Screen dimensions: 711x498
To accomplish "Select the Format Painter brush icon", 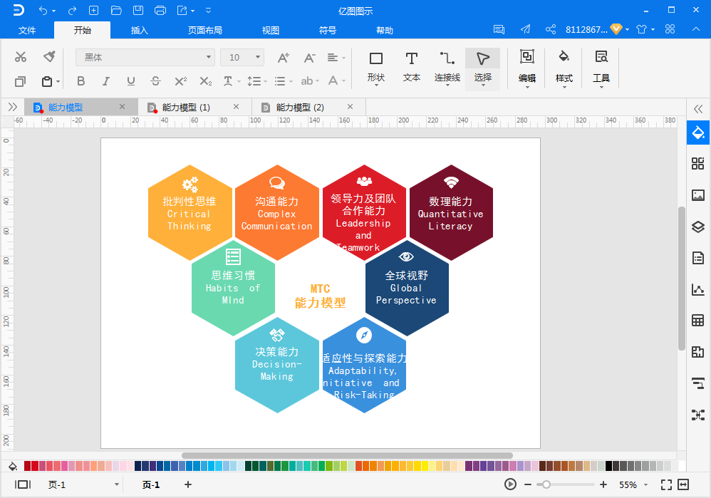I will coord(49,57).
